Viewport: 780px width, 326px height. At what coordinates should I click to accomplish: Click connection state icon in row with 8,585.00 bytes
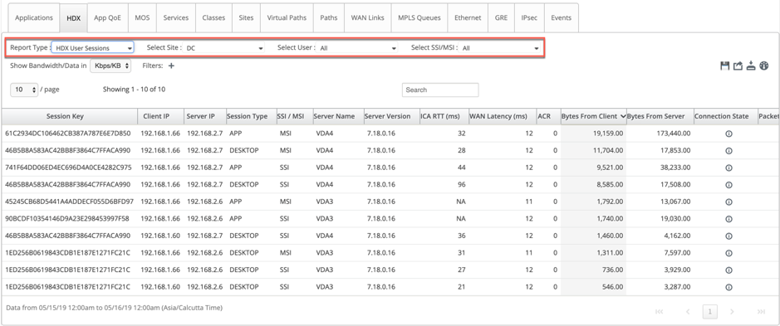tap(728, 185)
